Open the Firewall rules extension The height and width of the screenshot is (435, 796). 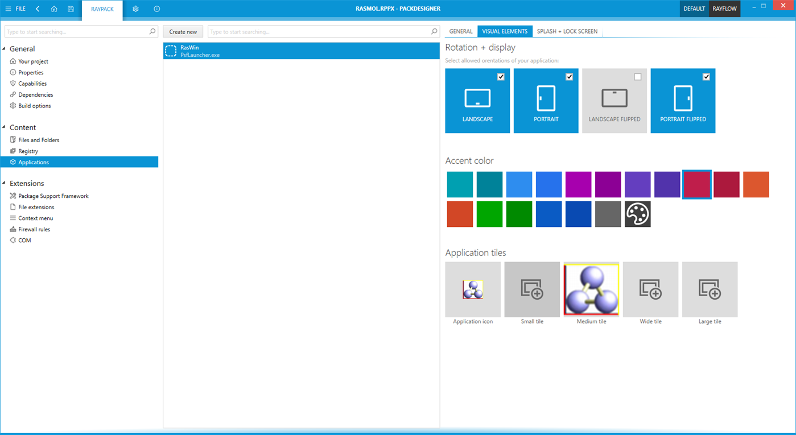point(35,229)
